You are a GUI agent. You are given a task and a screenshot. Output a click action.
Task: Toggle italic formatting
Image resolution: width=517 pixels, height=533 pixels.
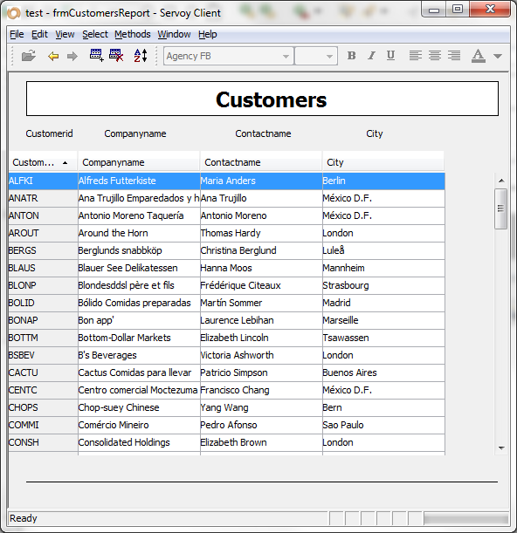(x=371, y=56)
